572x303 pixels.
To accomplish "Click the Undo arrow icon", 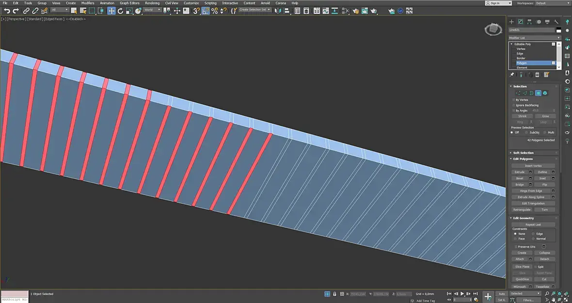I will pyautogui.click(x=7, y=11).
